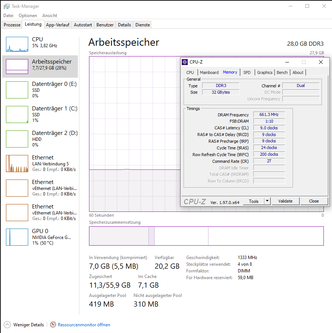Open the Bench tab in CPU-Z

click(282, 72)
